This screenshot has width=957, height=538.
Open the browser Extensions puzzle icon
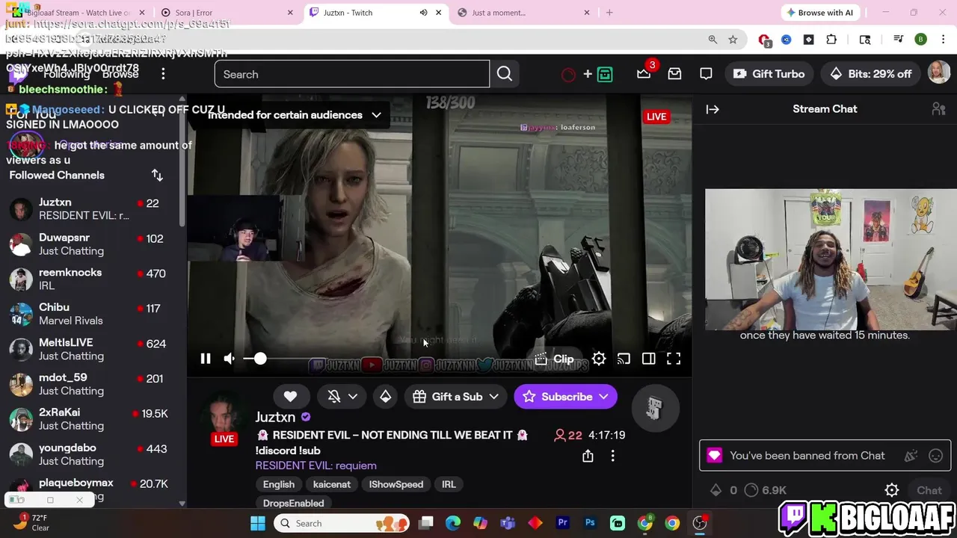click(x=831, y=40)
